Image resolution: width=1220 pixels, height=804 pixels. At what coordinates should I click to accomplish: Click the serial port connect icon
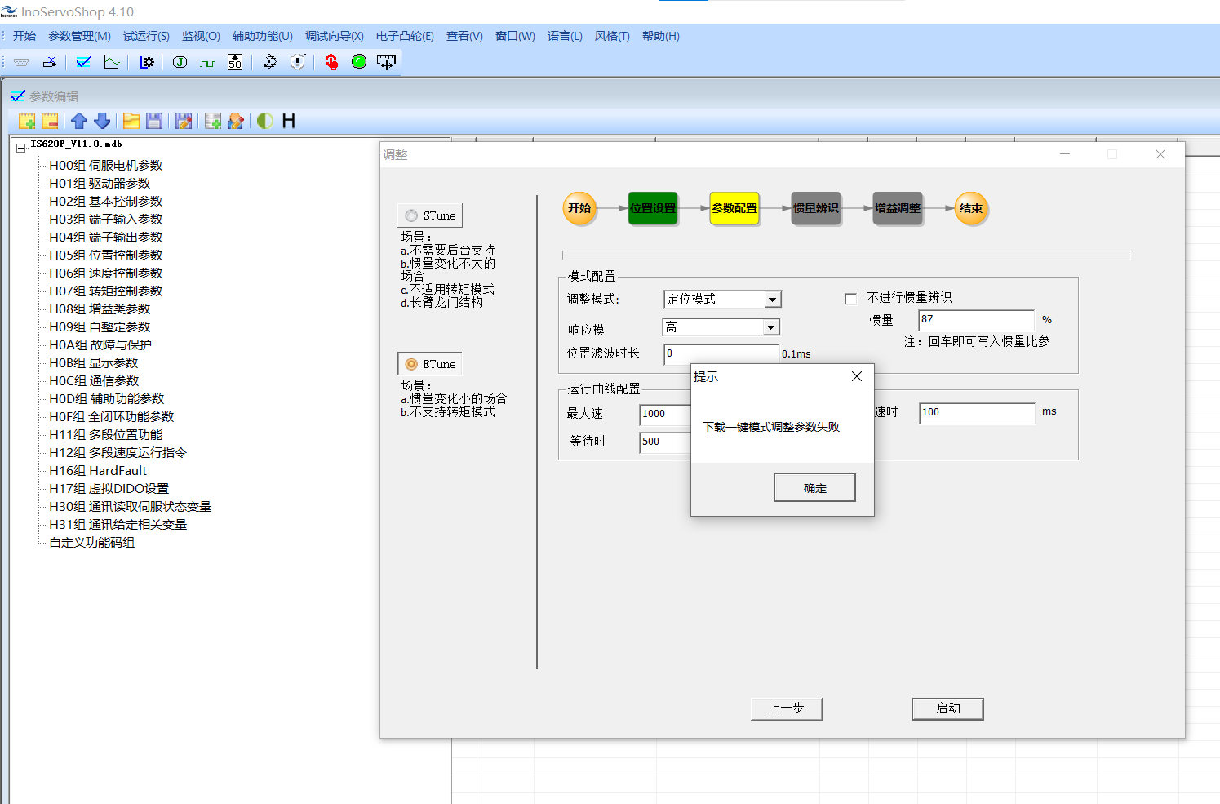[22, 62]
